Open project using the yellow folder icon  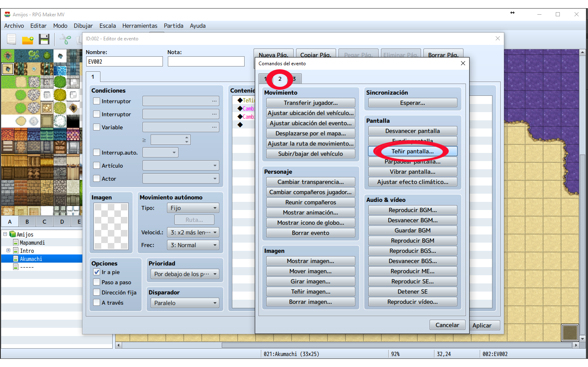click(x=28, y=40)
